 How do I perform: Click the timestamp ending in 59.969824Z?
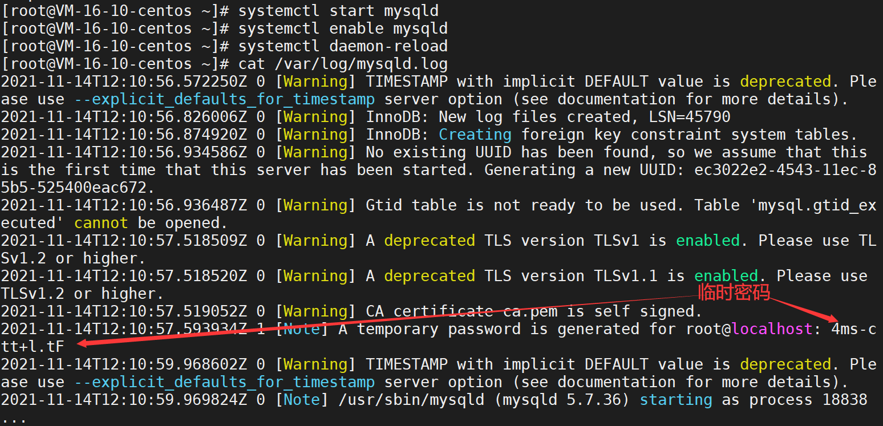[x=124, y=399]
